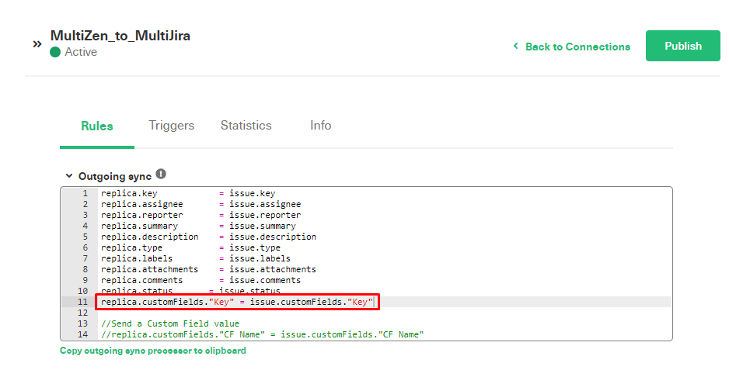
Task: Click the empty line 12 in editor
Action: point(385,313)
